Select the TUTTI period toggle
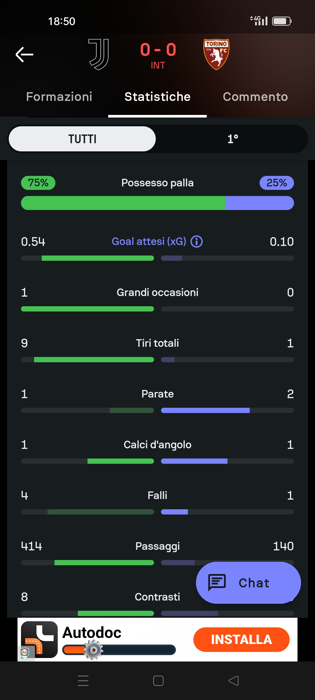Viewport: 315px width, 700px height. tap(82, 139)
